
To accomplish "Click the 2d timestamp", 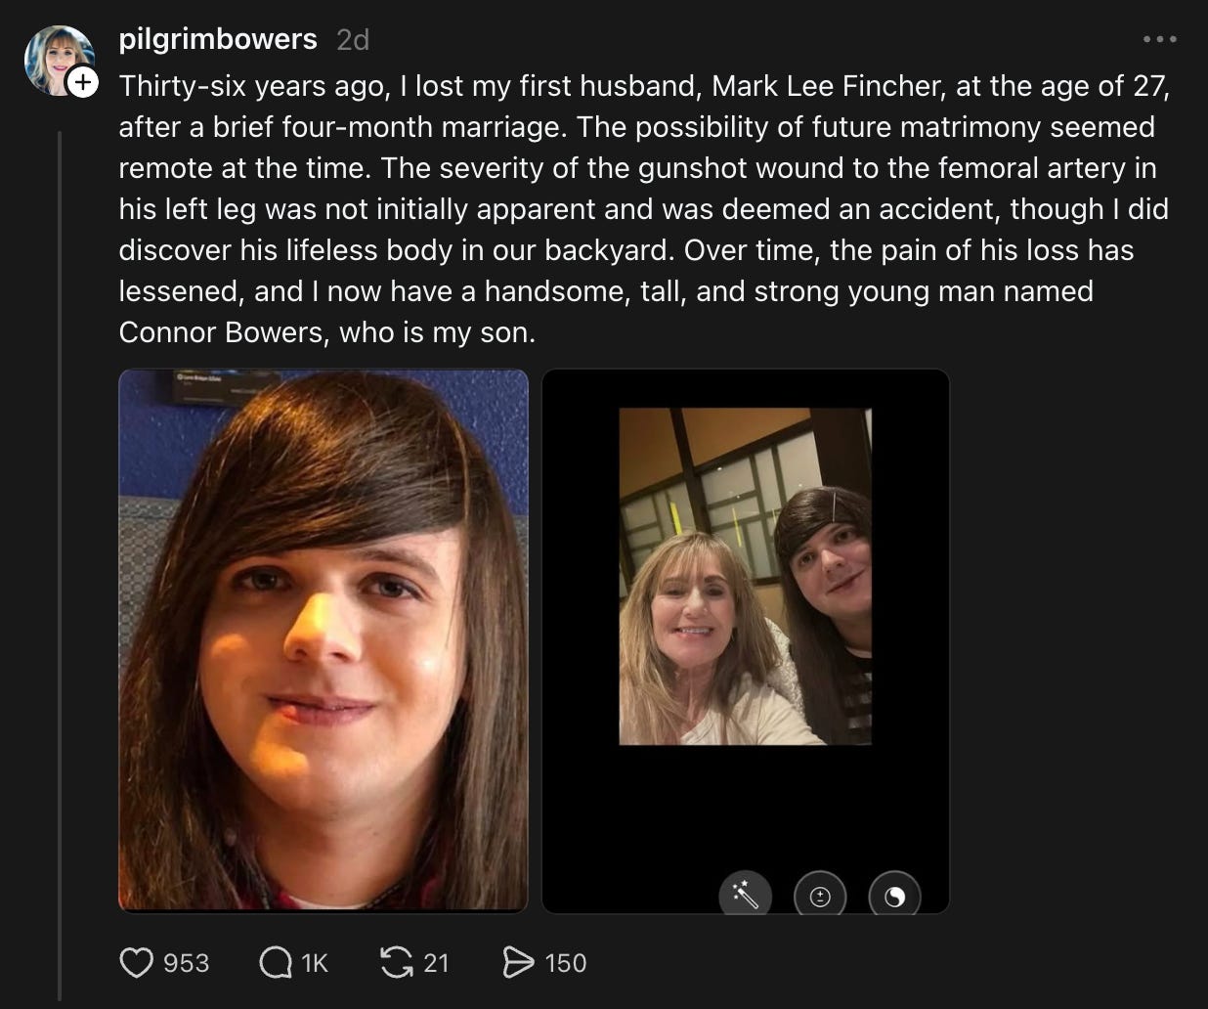I will pyautogui.click(x=353, y=39).
